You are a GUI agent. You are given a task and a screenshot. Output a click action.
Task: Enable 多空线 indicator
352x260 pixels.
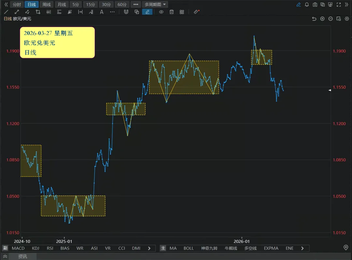click(x=251, y=248)
